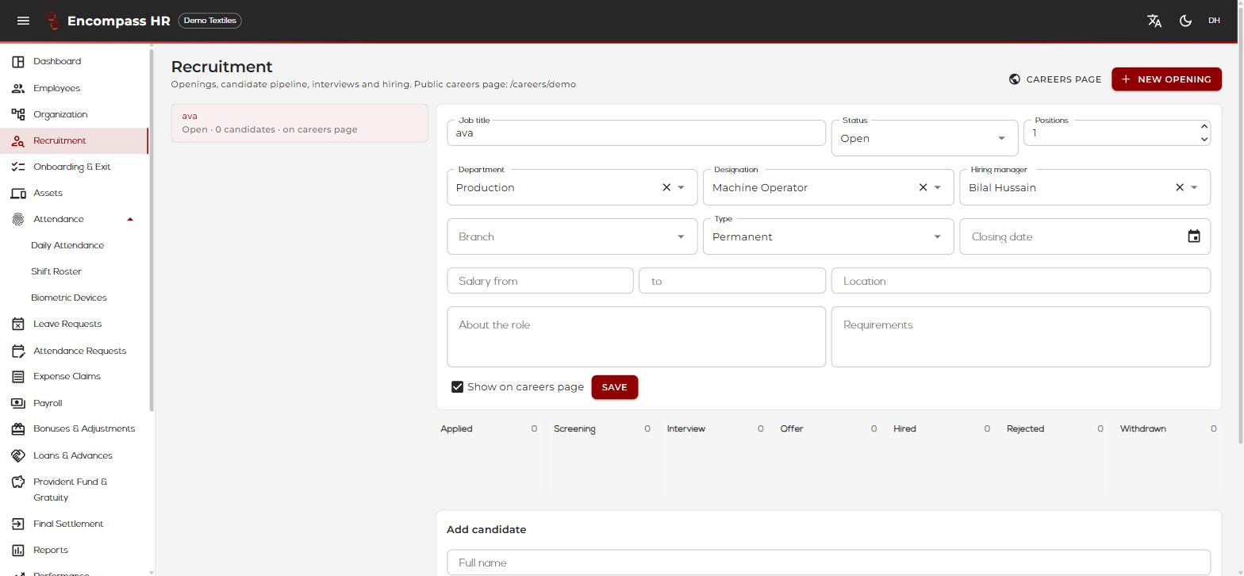Click the Expense Claims receipt icon
1244x576 pixels.
(18, 376)
